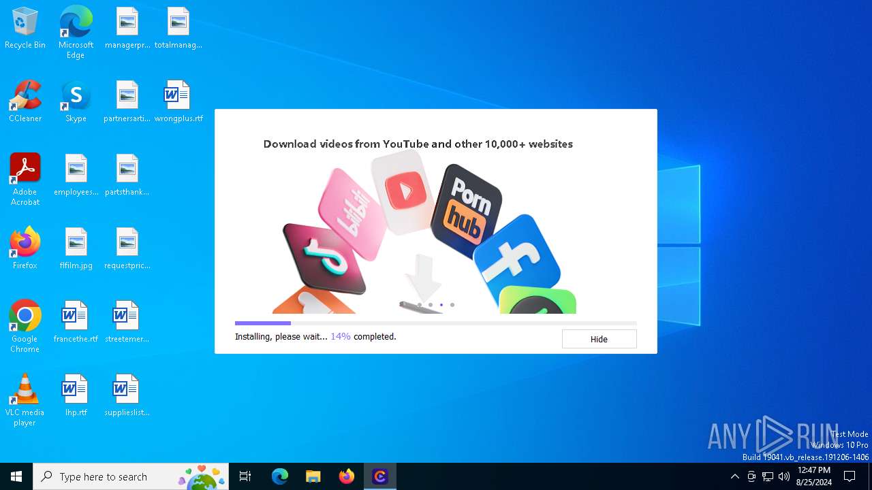Image resolution: width=872 pixels, height=490 pixels.
Task: Select the flfilm.jpg file
Action: click(76, 249)
